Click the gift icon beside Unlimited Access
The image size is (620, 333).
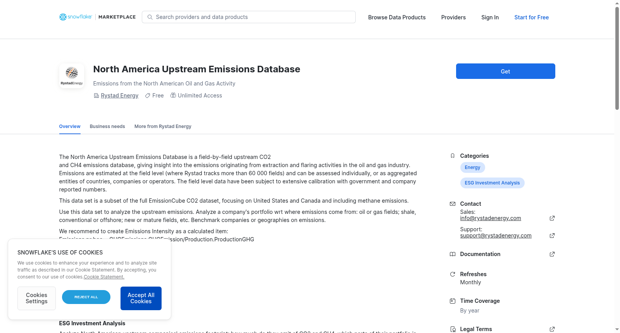(173, 95)
